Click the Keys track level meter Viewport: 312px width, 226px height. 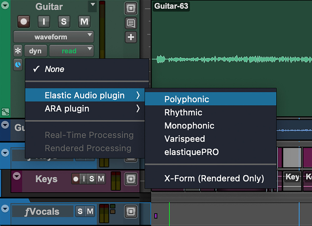click(116, 181)
